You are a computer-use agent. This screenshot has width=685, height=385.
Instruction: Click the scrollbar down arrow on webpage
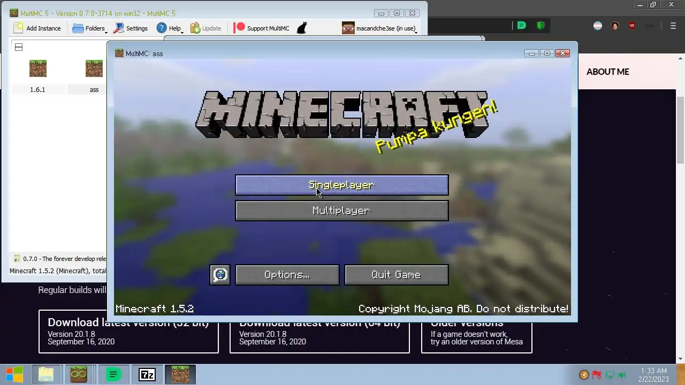coord(680,359)
